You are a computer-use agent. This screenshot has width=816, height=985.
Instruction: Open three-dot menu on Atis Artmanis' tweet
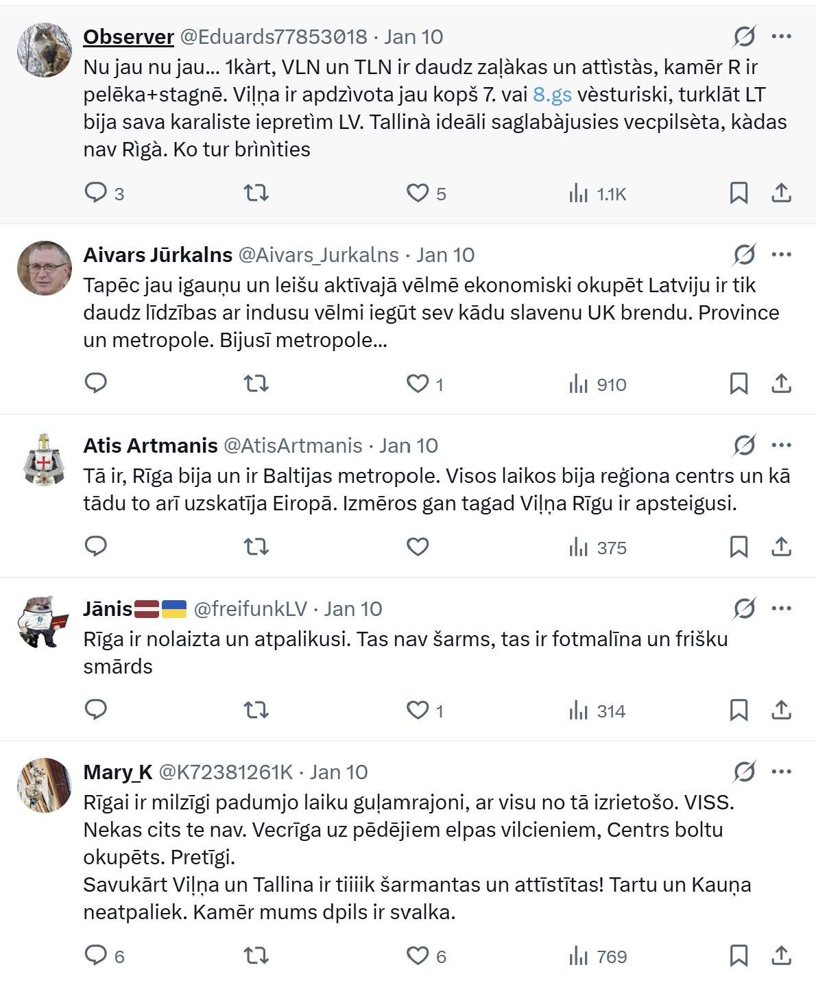tap(781, 445)
